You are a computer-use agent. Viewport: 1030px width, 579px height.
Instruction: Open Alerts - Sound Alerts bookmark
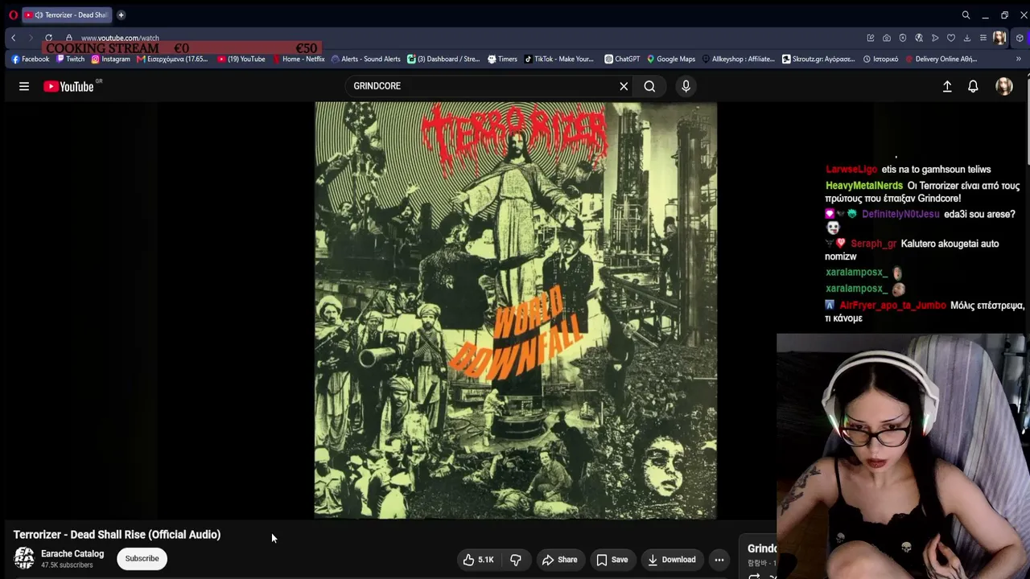[365, 59]
